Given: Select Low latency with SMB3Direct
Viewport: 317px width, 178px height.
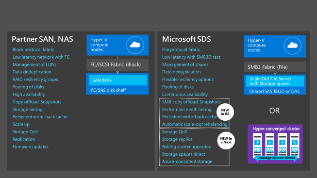Looking at the screenshot, I should [191, 57].
